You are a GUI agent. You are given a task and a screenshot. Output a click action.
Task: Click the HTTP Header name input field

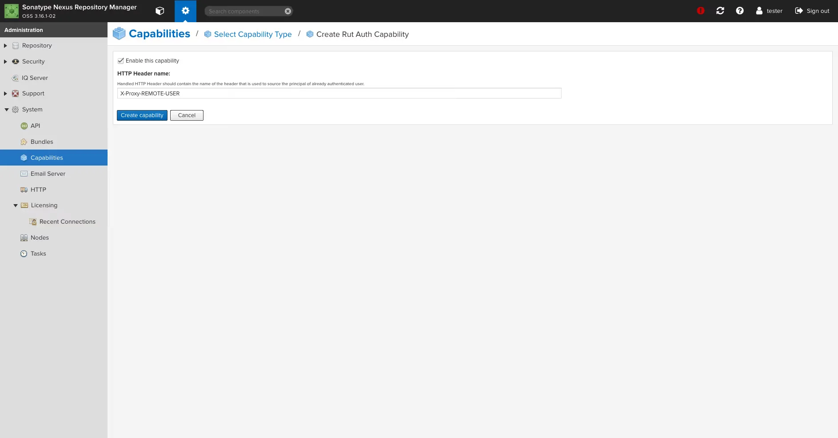[x=339, y=94]
